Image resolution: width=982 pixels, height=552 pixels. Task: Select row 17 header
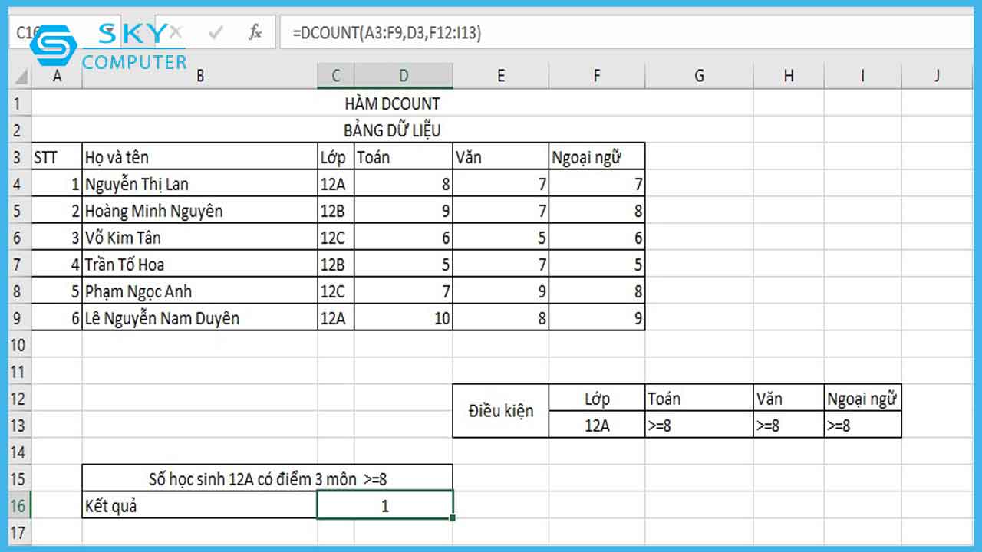(21, 531)
